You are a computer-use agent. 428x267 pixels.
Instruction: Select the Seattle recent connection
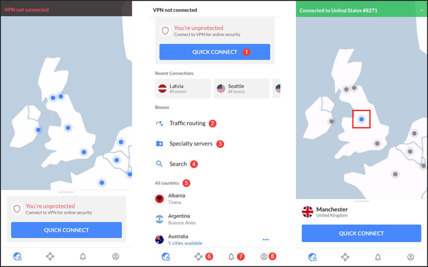[241, 88]
